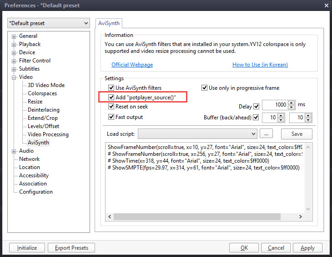Click the ShowTime script line
332x257 pixels.
(188, 161)
